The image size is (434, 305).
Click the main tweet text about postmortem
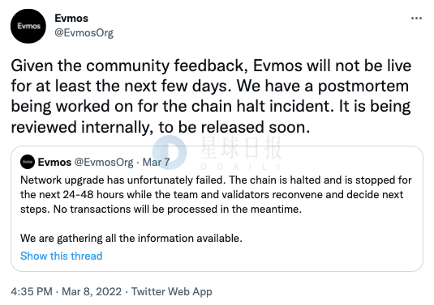pyautogui.click(x=211, y=96)
